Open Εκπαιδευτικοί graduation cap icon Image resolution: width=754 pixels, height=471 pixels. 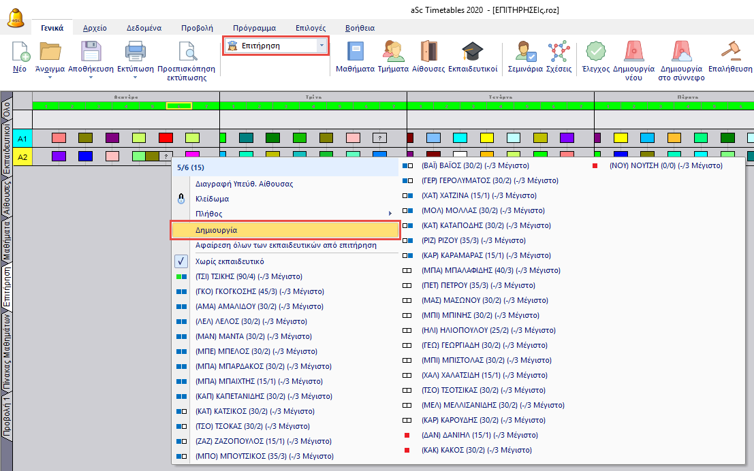coord(472,52)
